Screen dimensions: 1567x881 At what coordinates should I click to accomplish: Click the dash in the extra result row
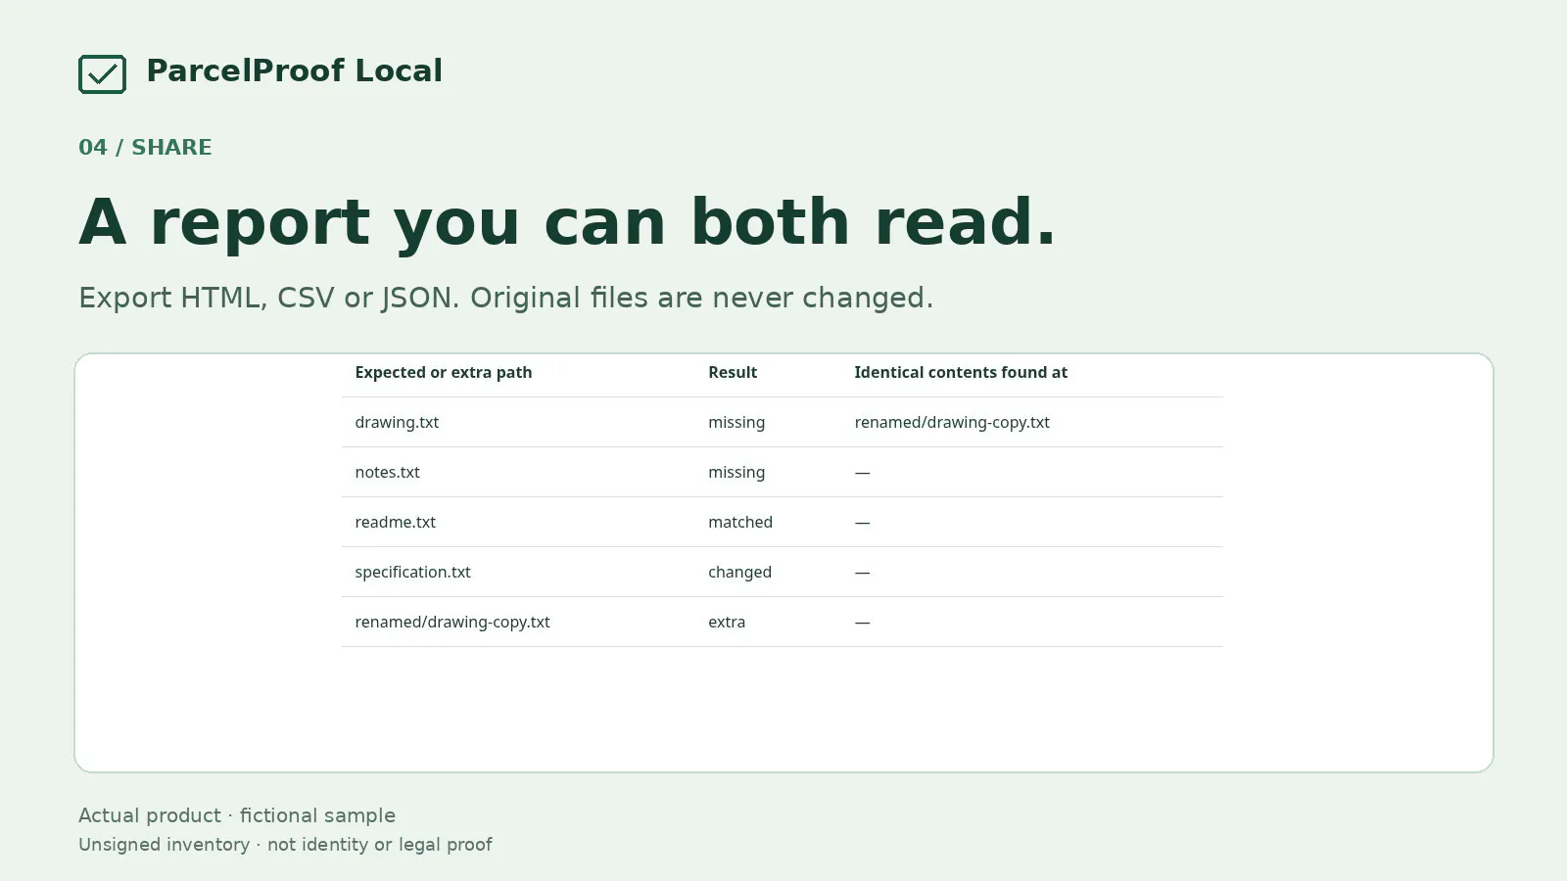[x=862, y=622]
